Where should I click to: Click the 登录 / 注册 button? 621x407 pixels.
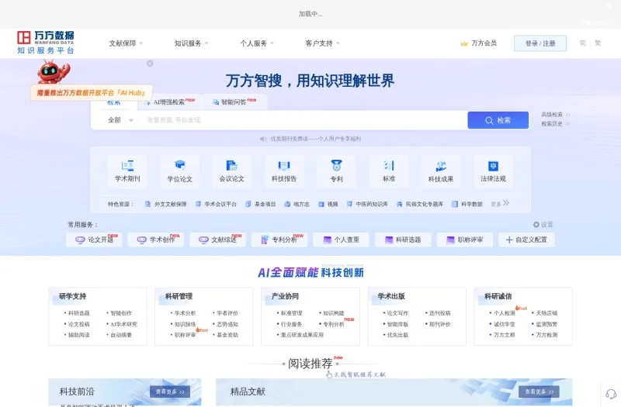[x=539, y=43]
